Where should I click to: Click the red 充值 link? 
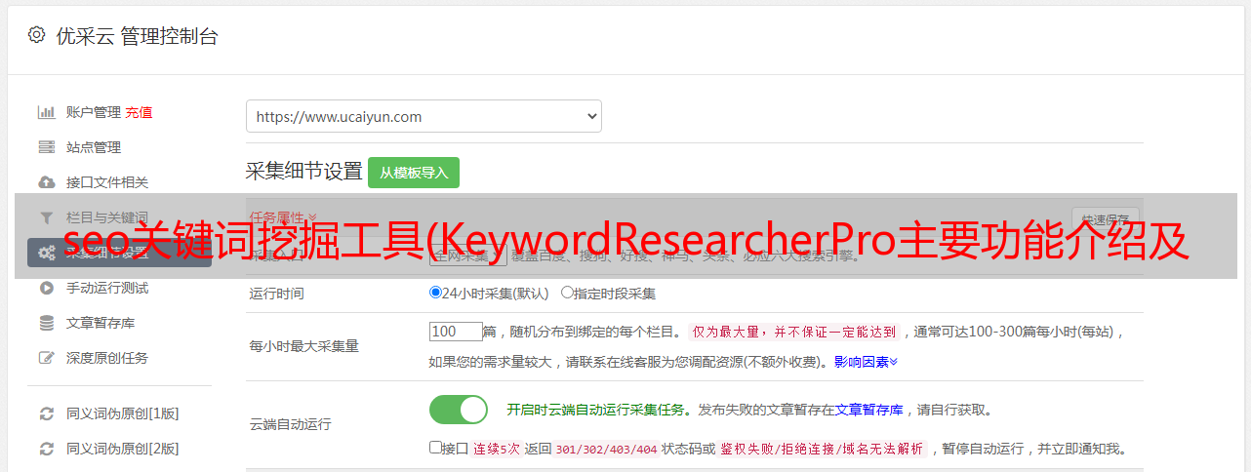[x=139, y=112]
